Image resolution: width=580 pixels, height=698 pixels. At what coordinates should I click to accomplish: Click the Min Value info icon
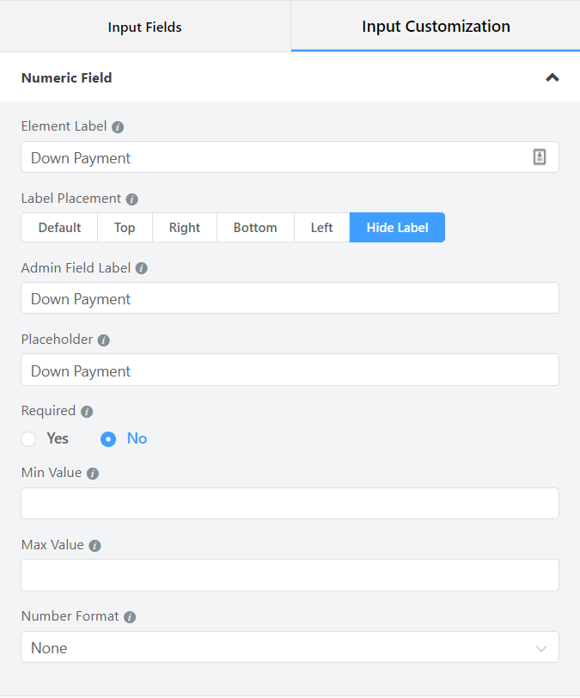pyautogui.click(x=93, y=473)
